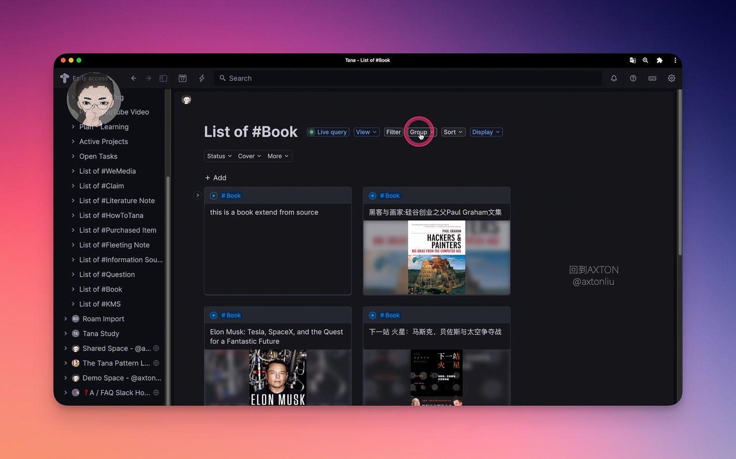Screen dimensions: 736x459
Task: Click the back navigation arrow
Action: pos(133,78)
